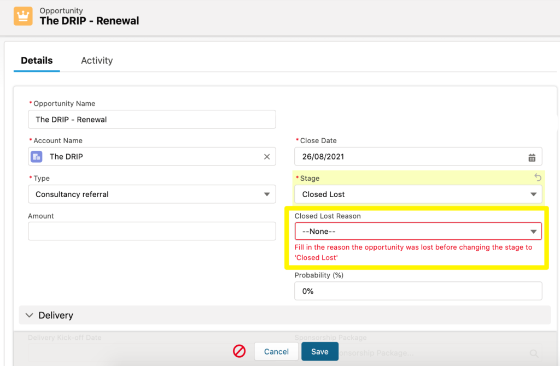Click the red error indicator icon
The image size is (560, 366).
click(x=240, y=351)
